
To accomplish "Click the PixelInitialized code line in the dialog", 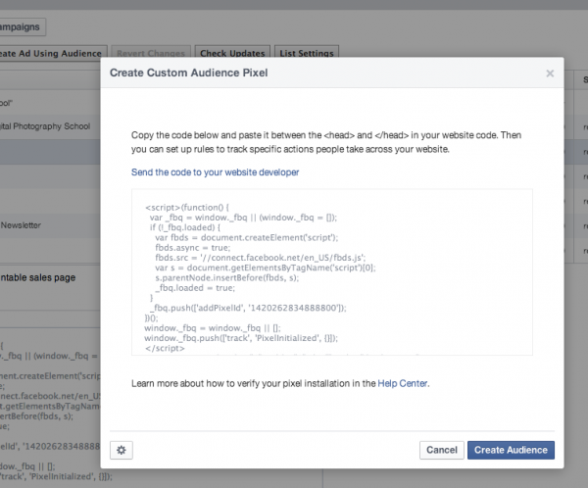I will coord(241,338).
